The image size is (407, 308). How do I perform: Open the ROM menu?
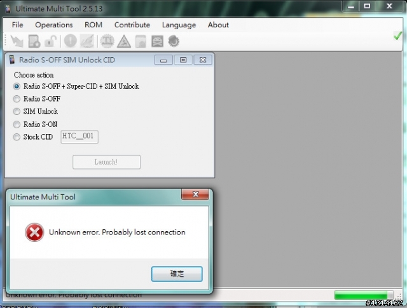[93, 25]
